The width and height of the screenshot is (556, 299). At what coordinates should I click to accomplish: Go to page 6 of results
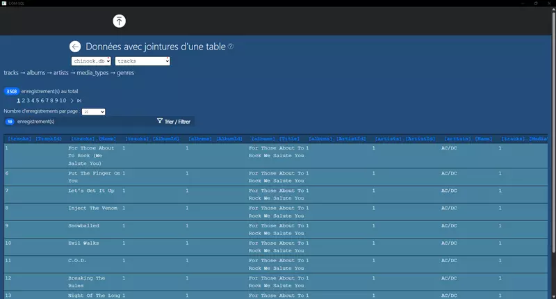click(42, 101)
